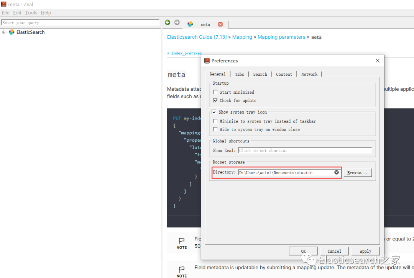The height and width of the screenshot is (278, 414).
Task: Close the meta tab with red x
Action: click(x=220, y=24)
